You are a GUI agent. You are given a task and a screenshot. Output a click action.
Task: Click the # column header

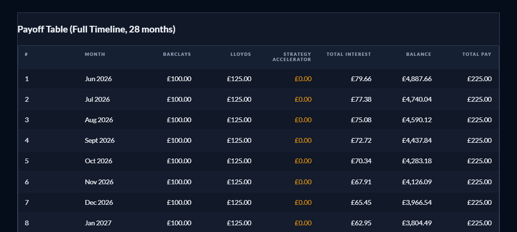(x=26, y=54)
